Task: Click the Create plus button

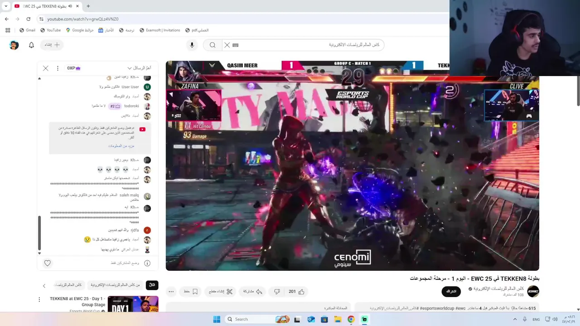Action: (x=52, y=45)
